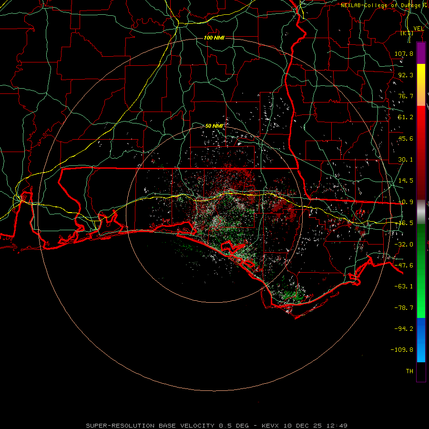Pick the gray near-zero segment of the color bar

[421, 212]
